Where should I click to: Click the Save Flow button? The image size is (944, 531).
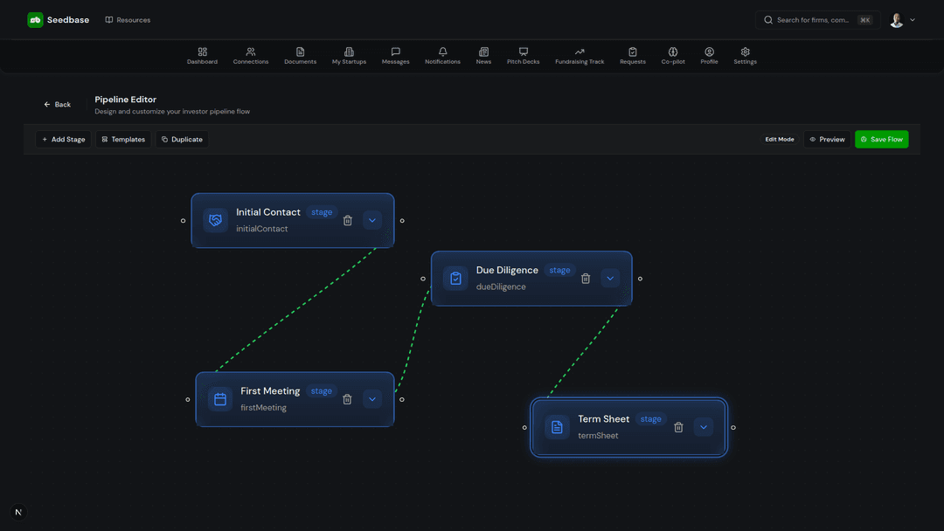pos(881,139)
